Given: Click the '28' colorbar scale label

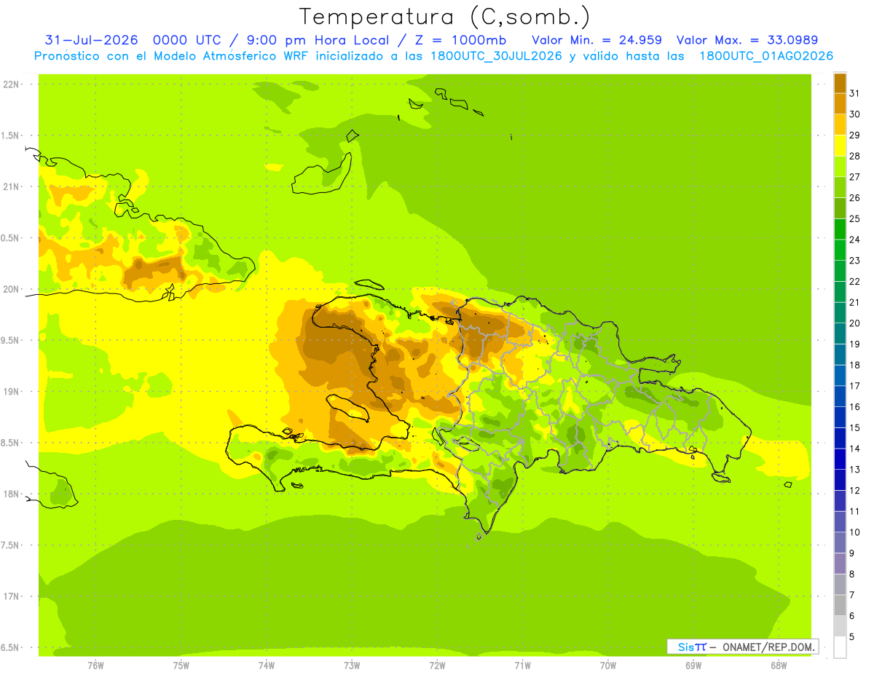Looking at the screenshot, I should pos(855,156).
